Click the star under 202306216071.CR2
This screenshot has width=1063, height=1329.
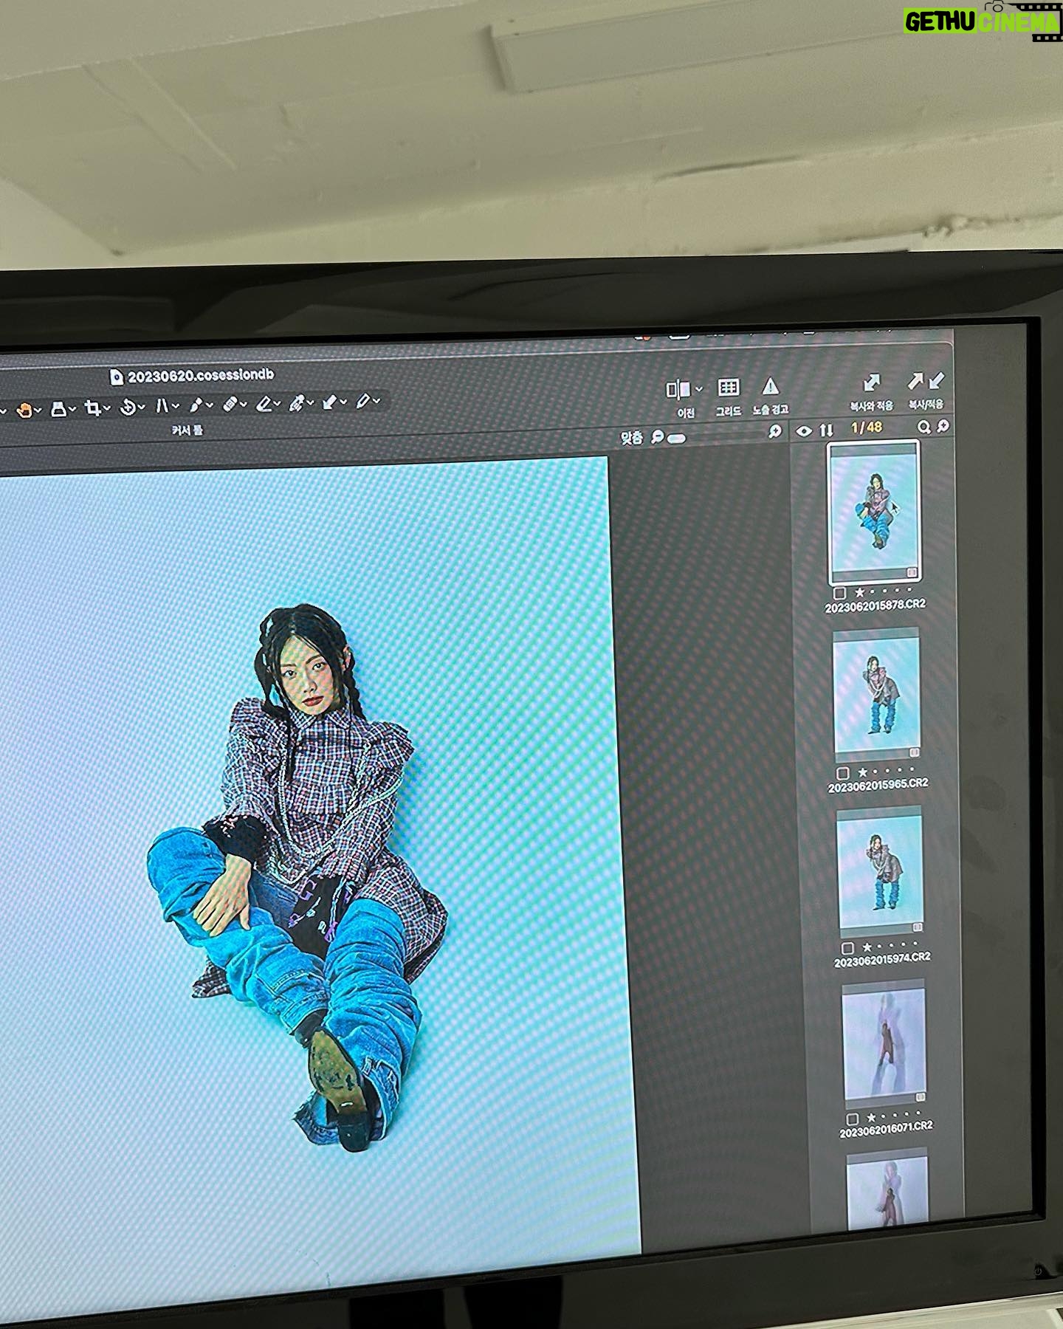coord(872,1118)
